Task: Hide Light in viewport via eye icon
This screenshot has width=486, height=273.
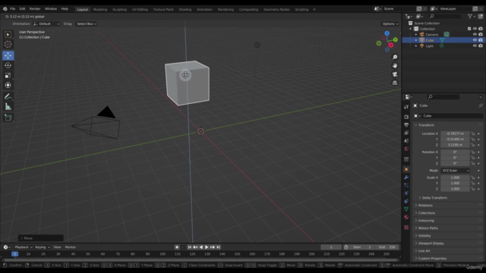Action: pos(475,45)
